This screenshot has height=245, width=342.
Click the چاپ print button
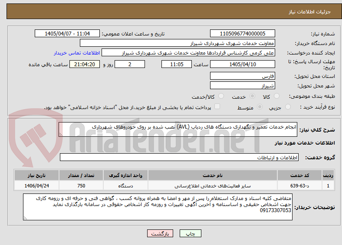[x=191, y=233]
